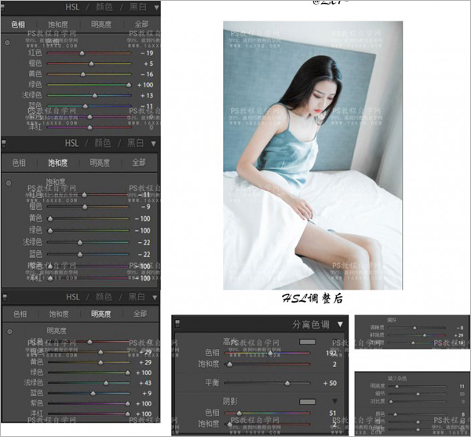Click hue 黄色 slider handle at -16
The width and height of the screenshot is (471, 437).
(x=83, y=75)
